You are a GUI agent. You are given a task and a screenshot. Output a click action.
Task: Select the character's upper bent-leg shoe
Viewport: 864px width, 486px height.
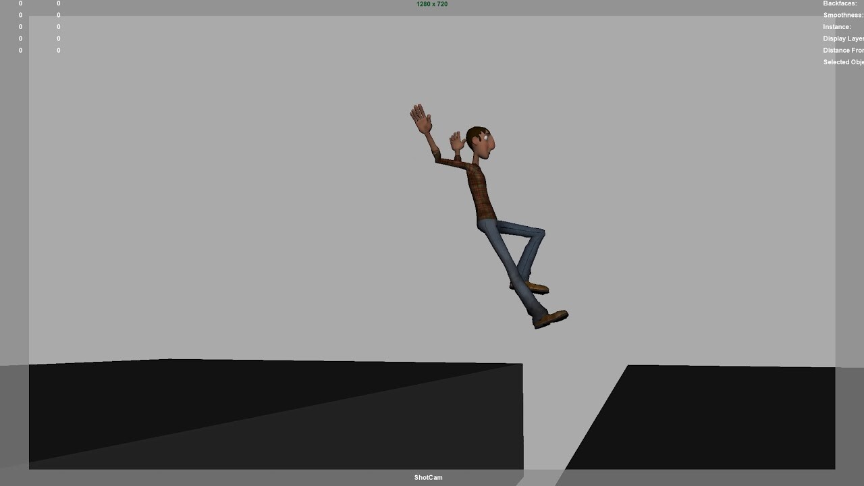(537, 287)
